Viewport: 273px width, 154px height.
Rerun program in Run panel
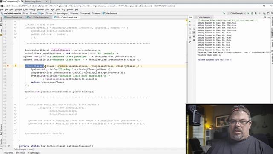(190, 21)
